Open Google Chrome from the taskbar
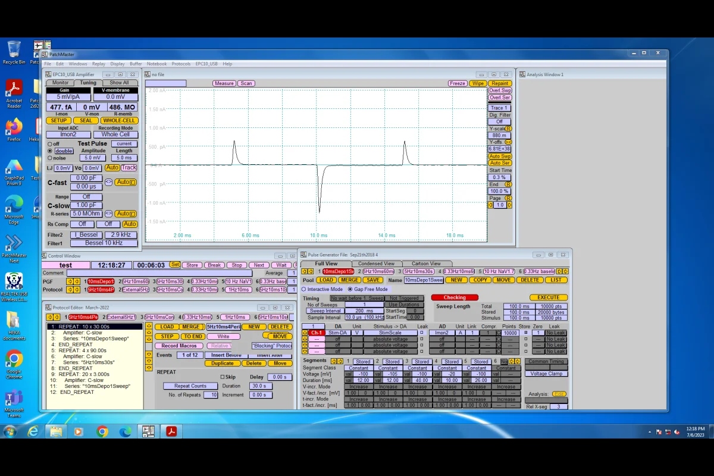714x476 pixels. click(x=102, y=431)
